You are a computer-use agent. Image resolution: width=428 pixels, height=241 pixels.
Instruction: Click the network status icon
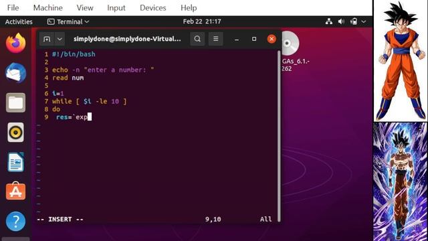pos(329,21)
